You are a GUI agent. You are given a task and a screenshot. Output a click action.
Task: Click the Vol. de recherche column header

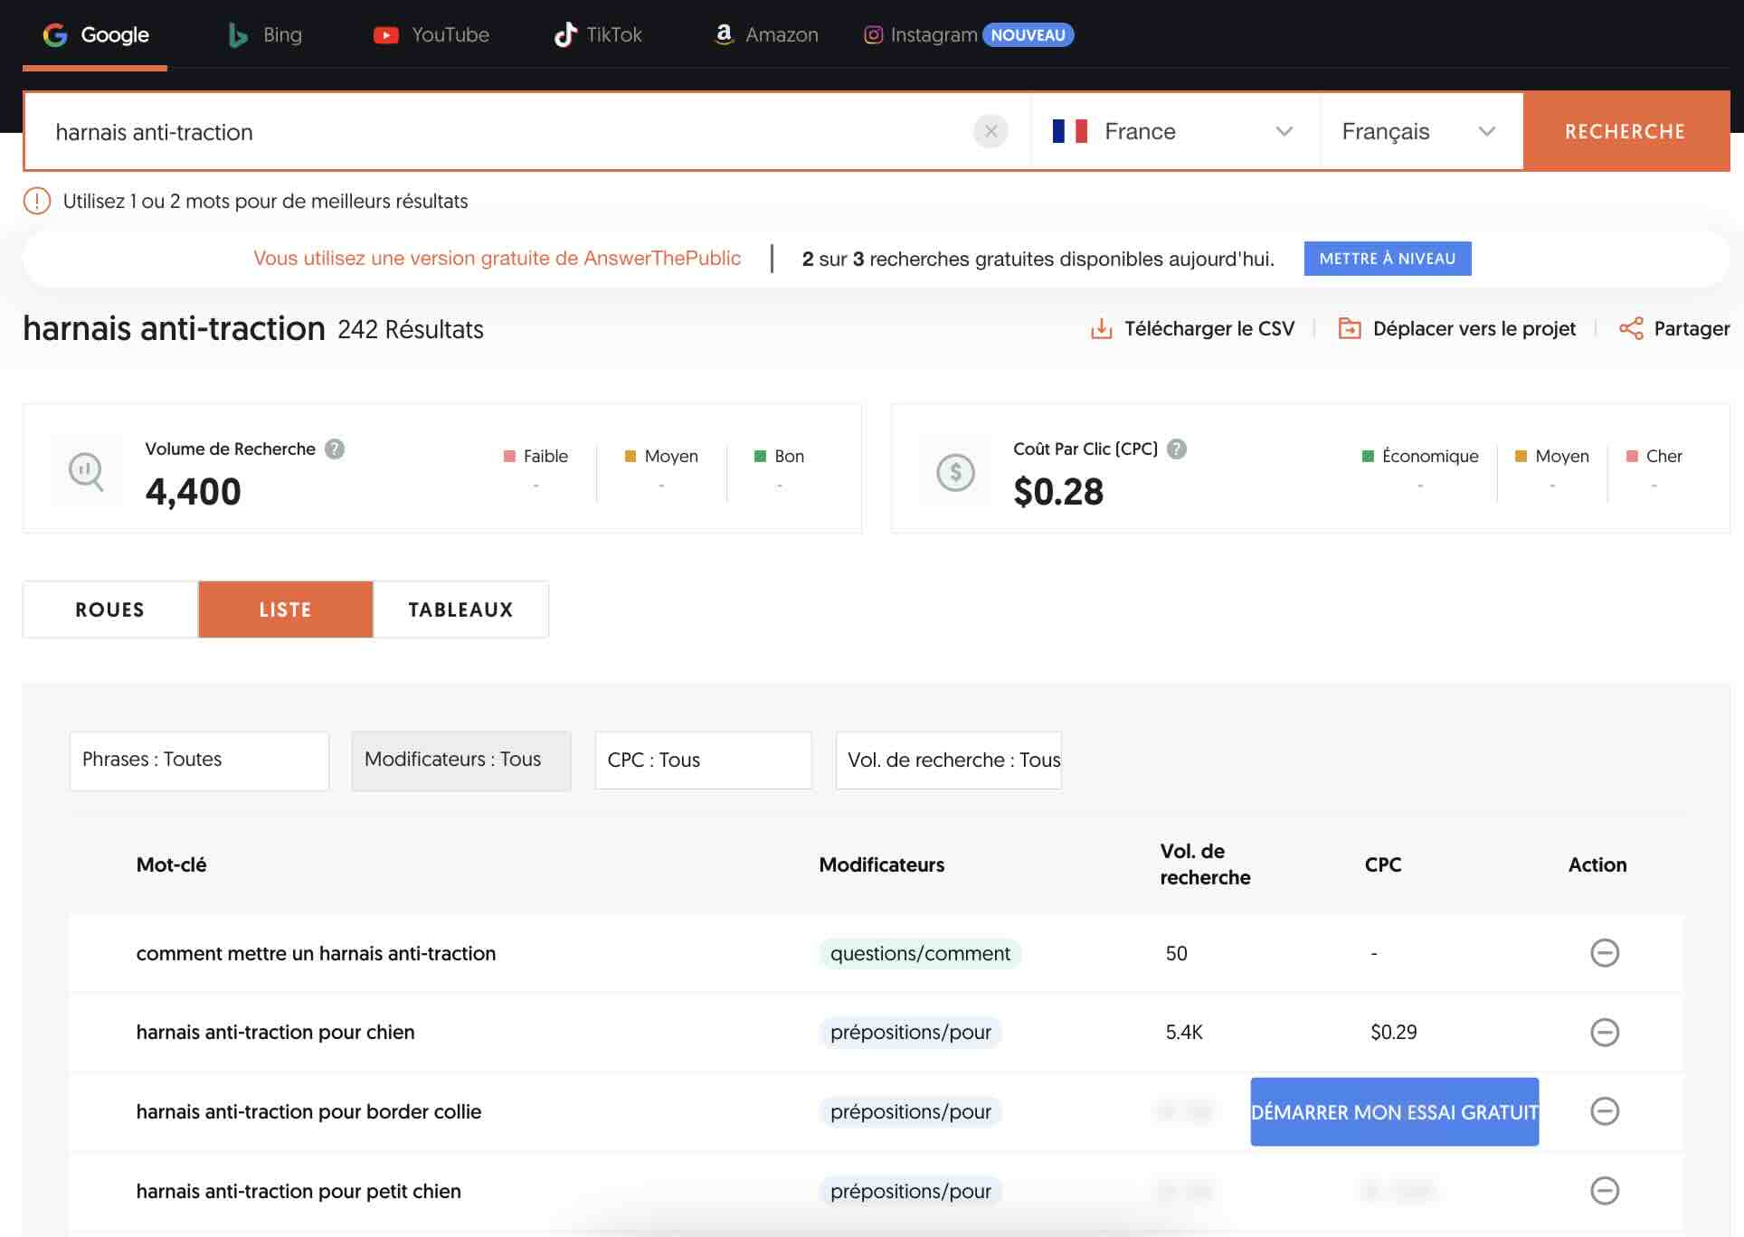click(1205, 864)
